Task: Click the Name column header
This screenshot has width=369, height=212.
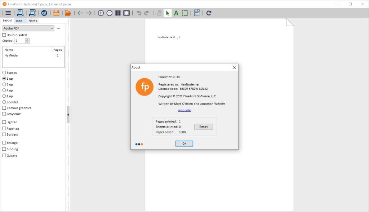Action: (27, 50)
